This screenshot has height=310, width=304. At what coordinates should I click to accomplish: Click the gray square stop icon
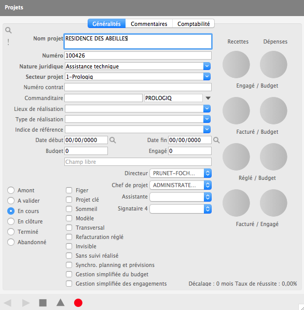tap(43, 303)
